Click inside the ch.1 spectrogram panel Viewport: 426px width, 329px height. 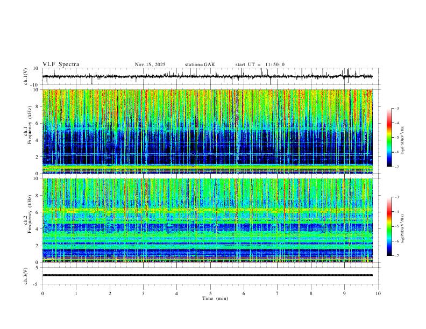pyautogui.click(x=208, y=131)
